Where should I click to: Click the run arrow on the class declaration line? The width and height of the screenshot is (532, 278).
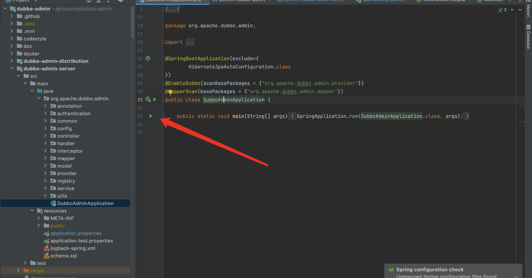pos(155,99)
